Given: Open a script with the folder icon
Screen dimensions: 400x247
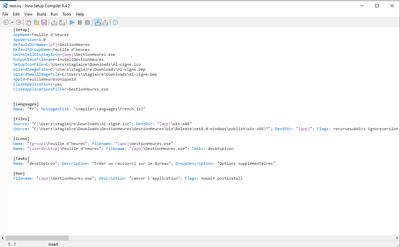Looking at the screenshot, I should (36, 22).
